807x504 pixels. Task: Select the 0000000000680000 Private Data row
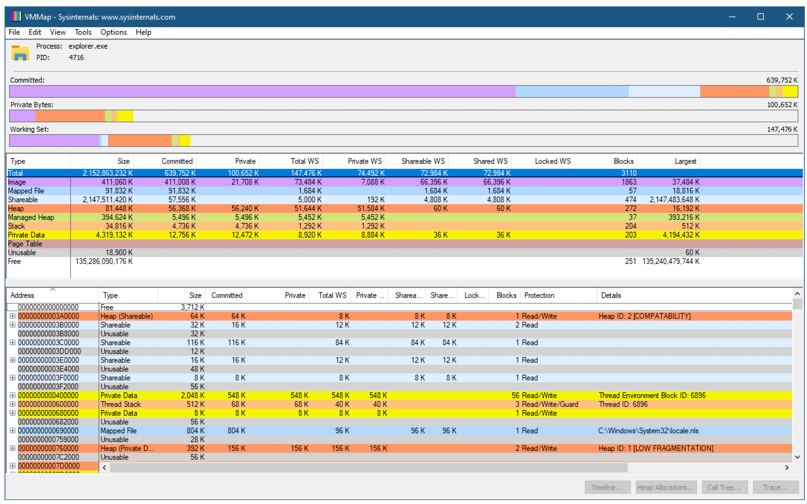399,413
